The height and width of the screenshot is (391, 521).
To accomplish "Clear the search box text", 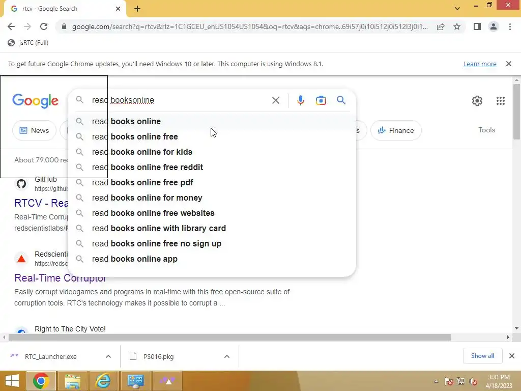I will (275, 100).
